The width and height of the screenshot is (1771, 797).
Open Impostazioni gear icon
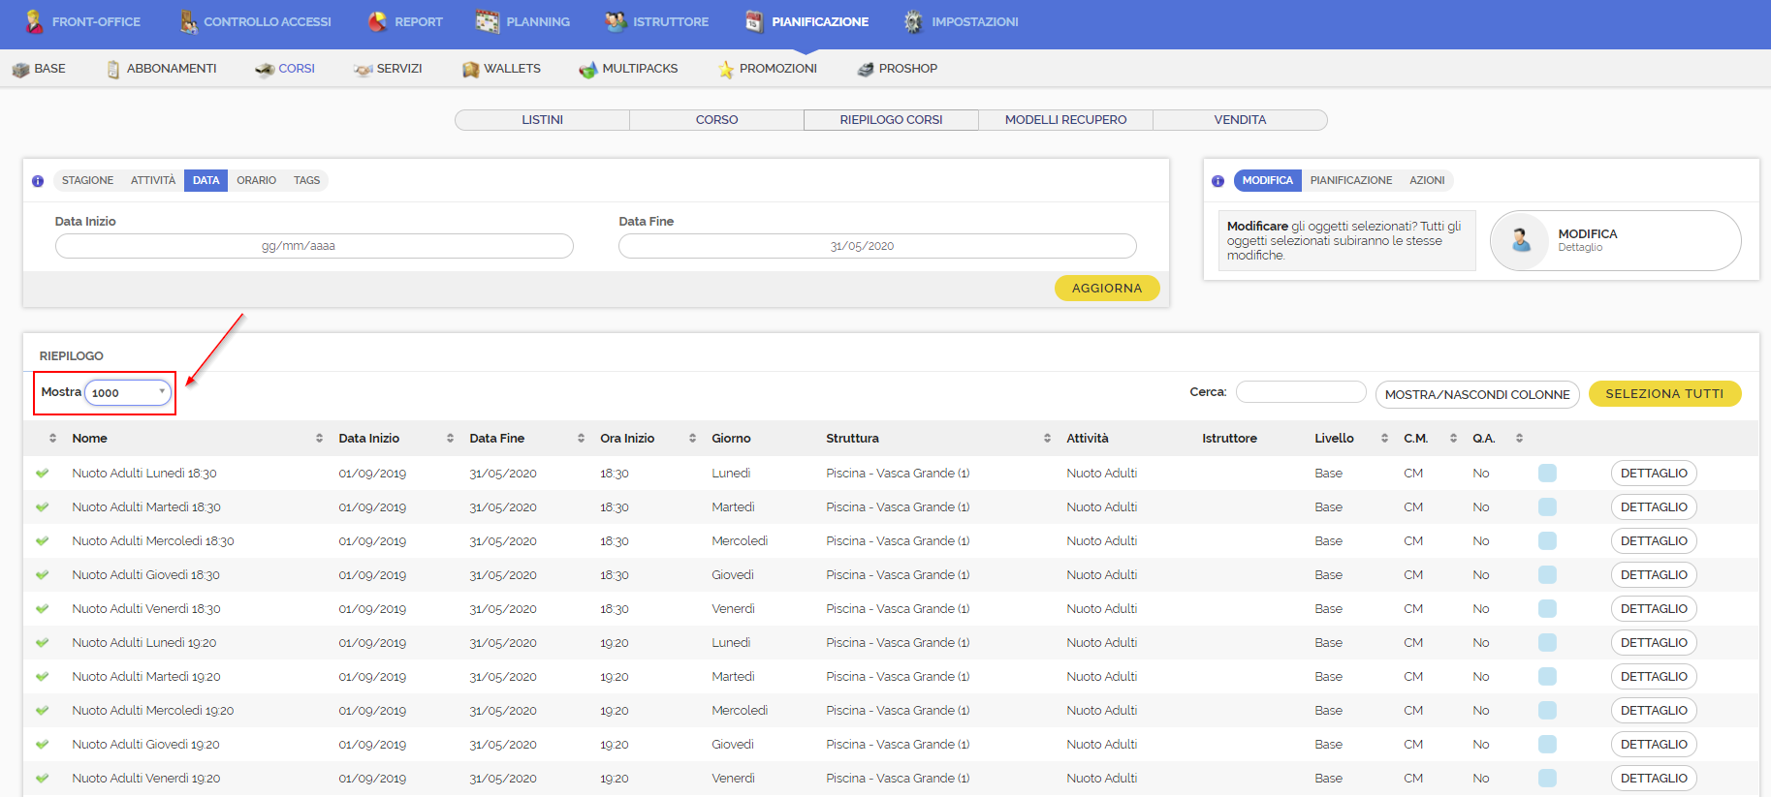tap(913, 21)
